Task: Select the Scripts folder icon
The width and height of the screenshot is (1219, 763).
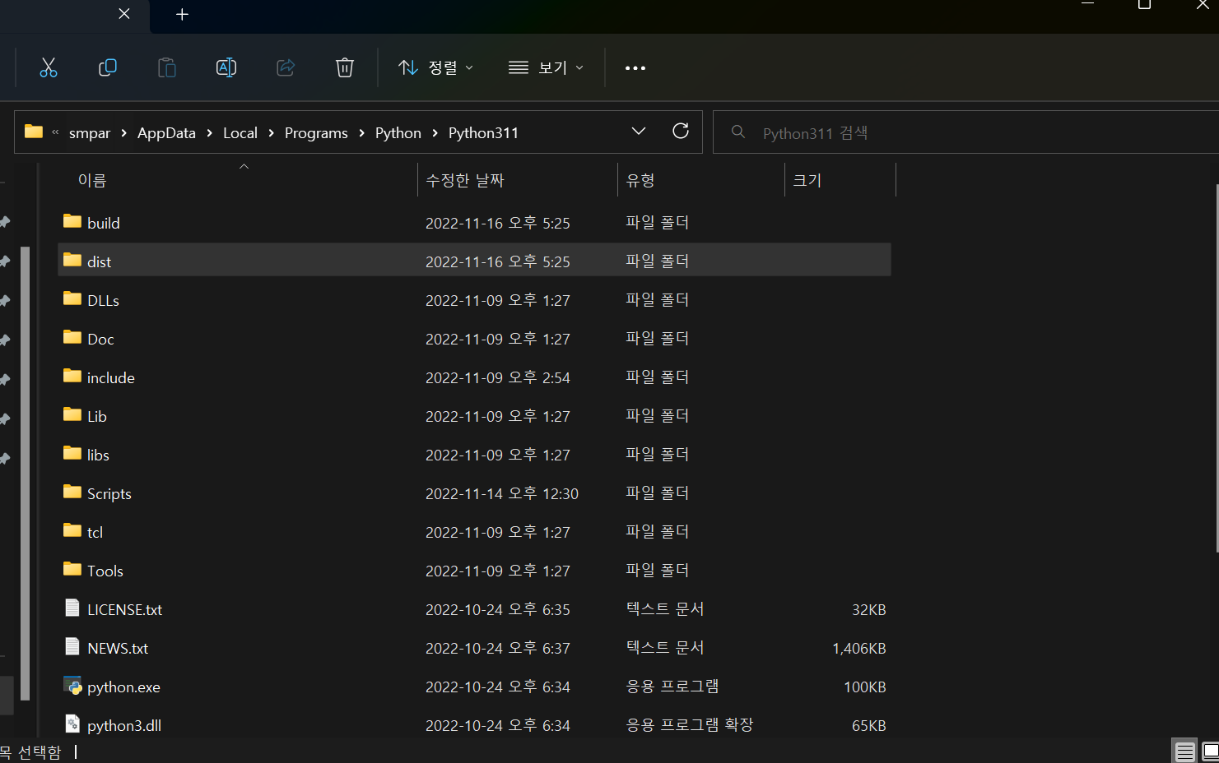Action: 72,492
